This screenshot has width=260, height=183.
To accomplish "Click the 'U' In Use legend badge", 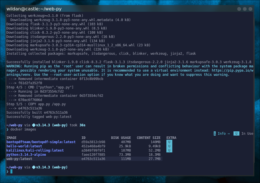I will point(236,134).
